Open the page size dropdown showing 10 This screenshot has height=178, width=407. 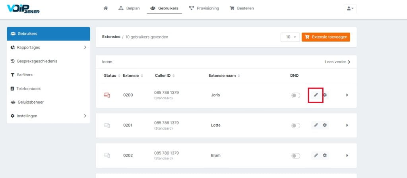pyautogui.click(x=290, y=37)
